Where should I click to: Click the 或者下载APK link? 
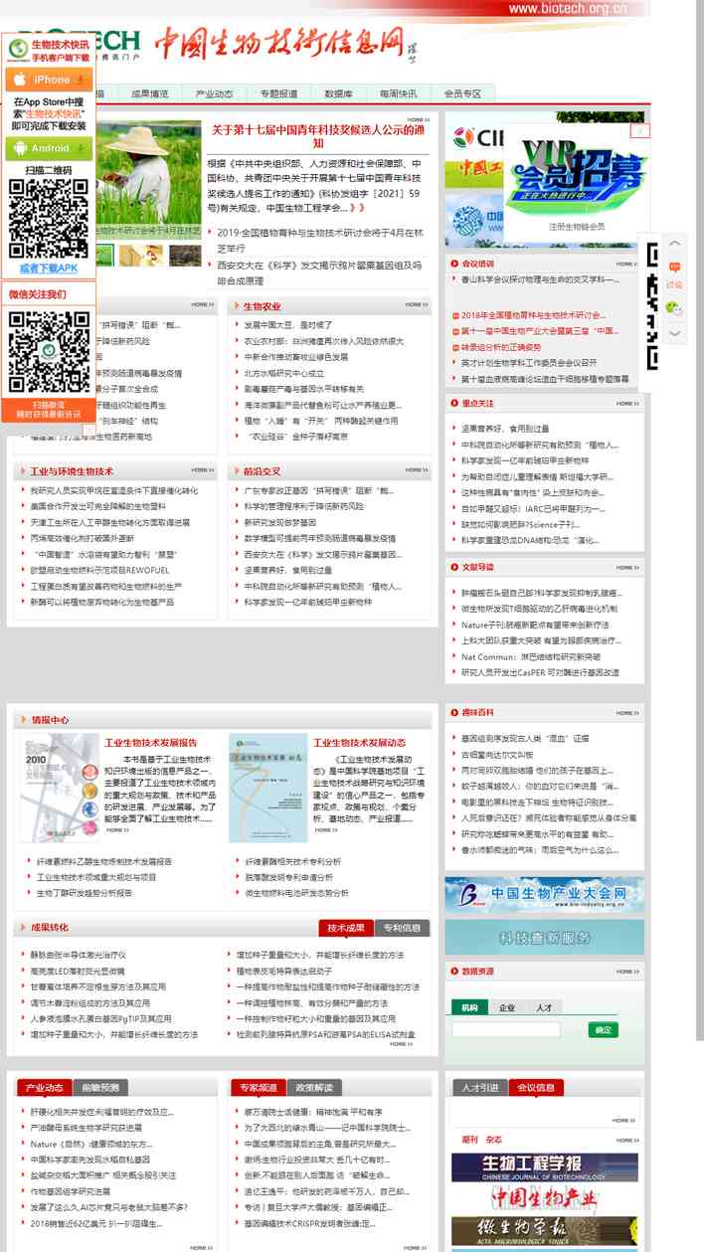point(48,268)
